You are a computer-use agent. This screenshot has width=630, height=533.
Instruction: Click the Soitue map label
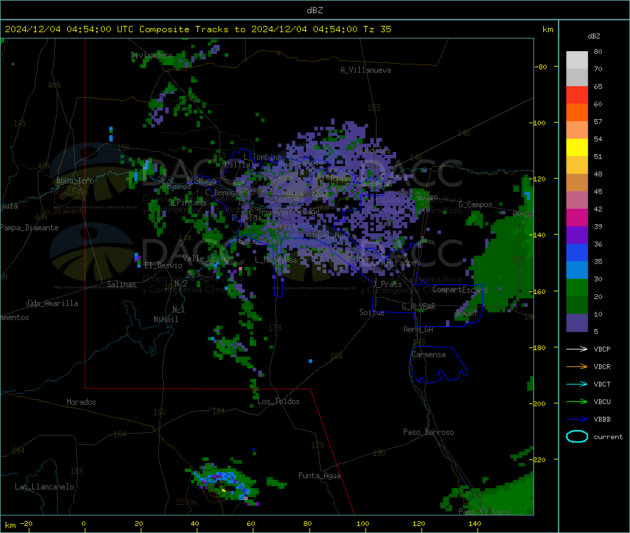pos(372,312)
